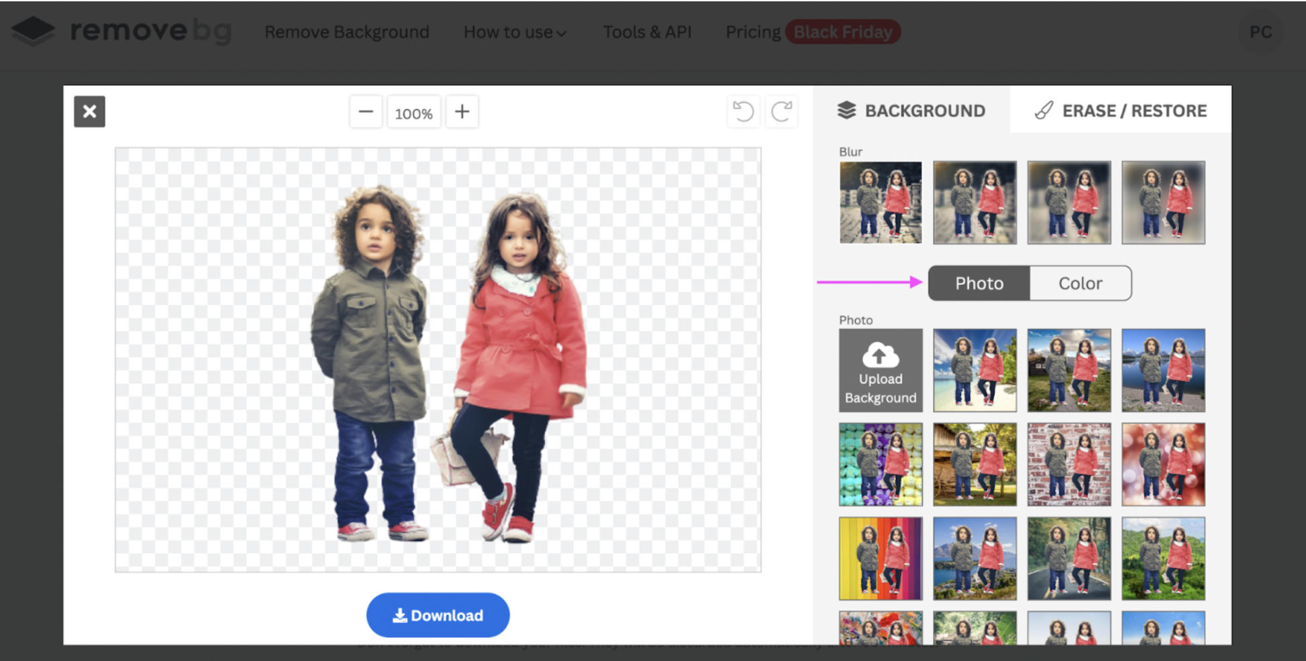Click the 100% zoom level field
This screenshot has height=661, width=1306.
[x=413, y=113]
